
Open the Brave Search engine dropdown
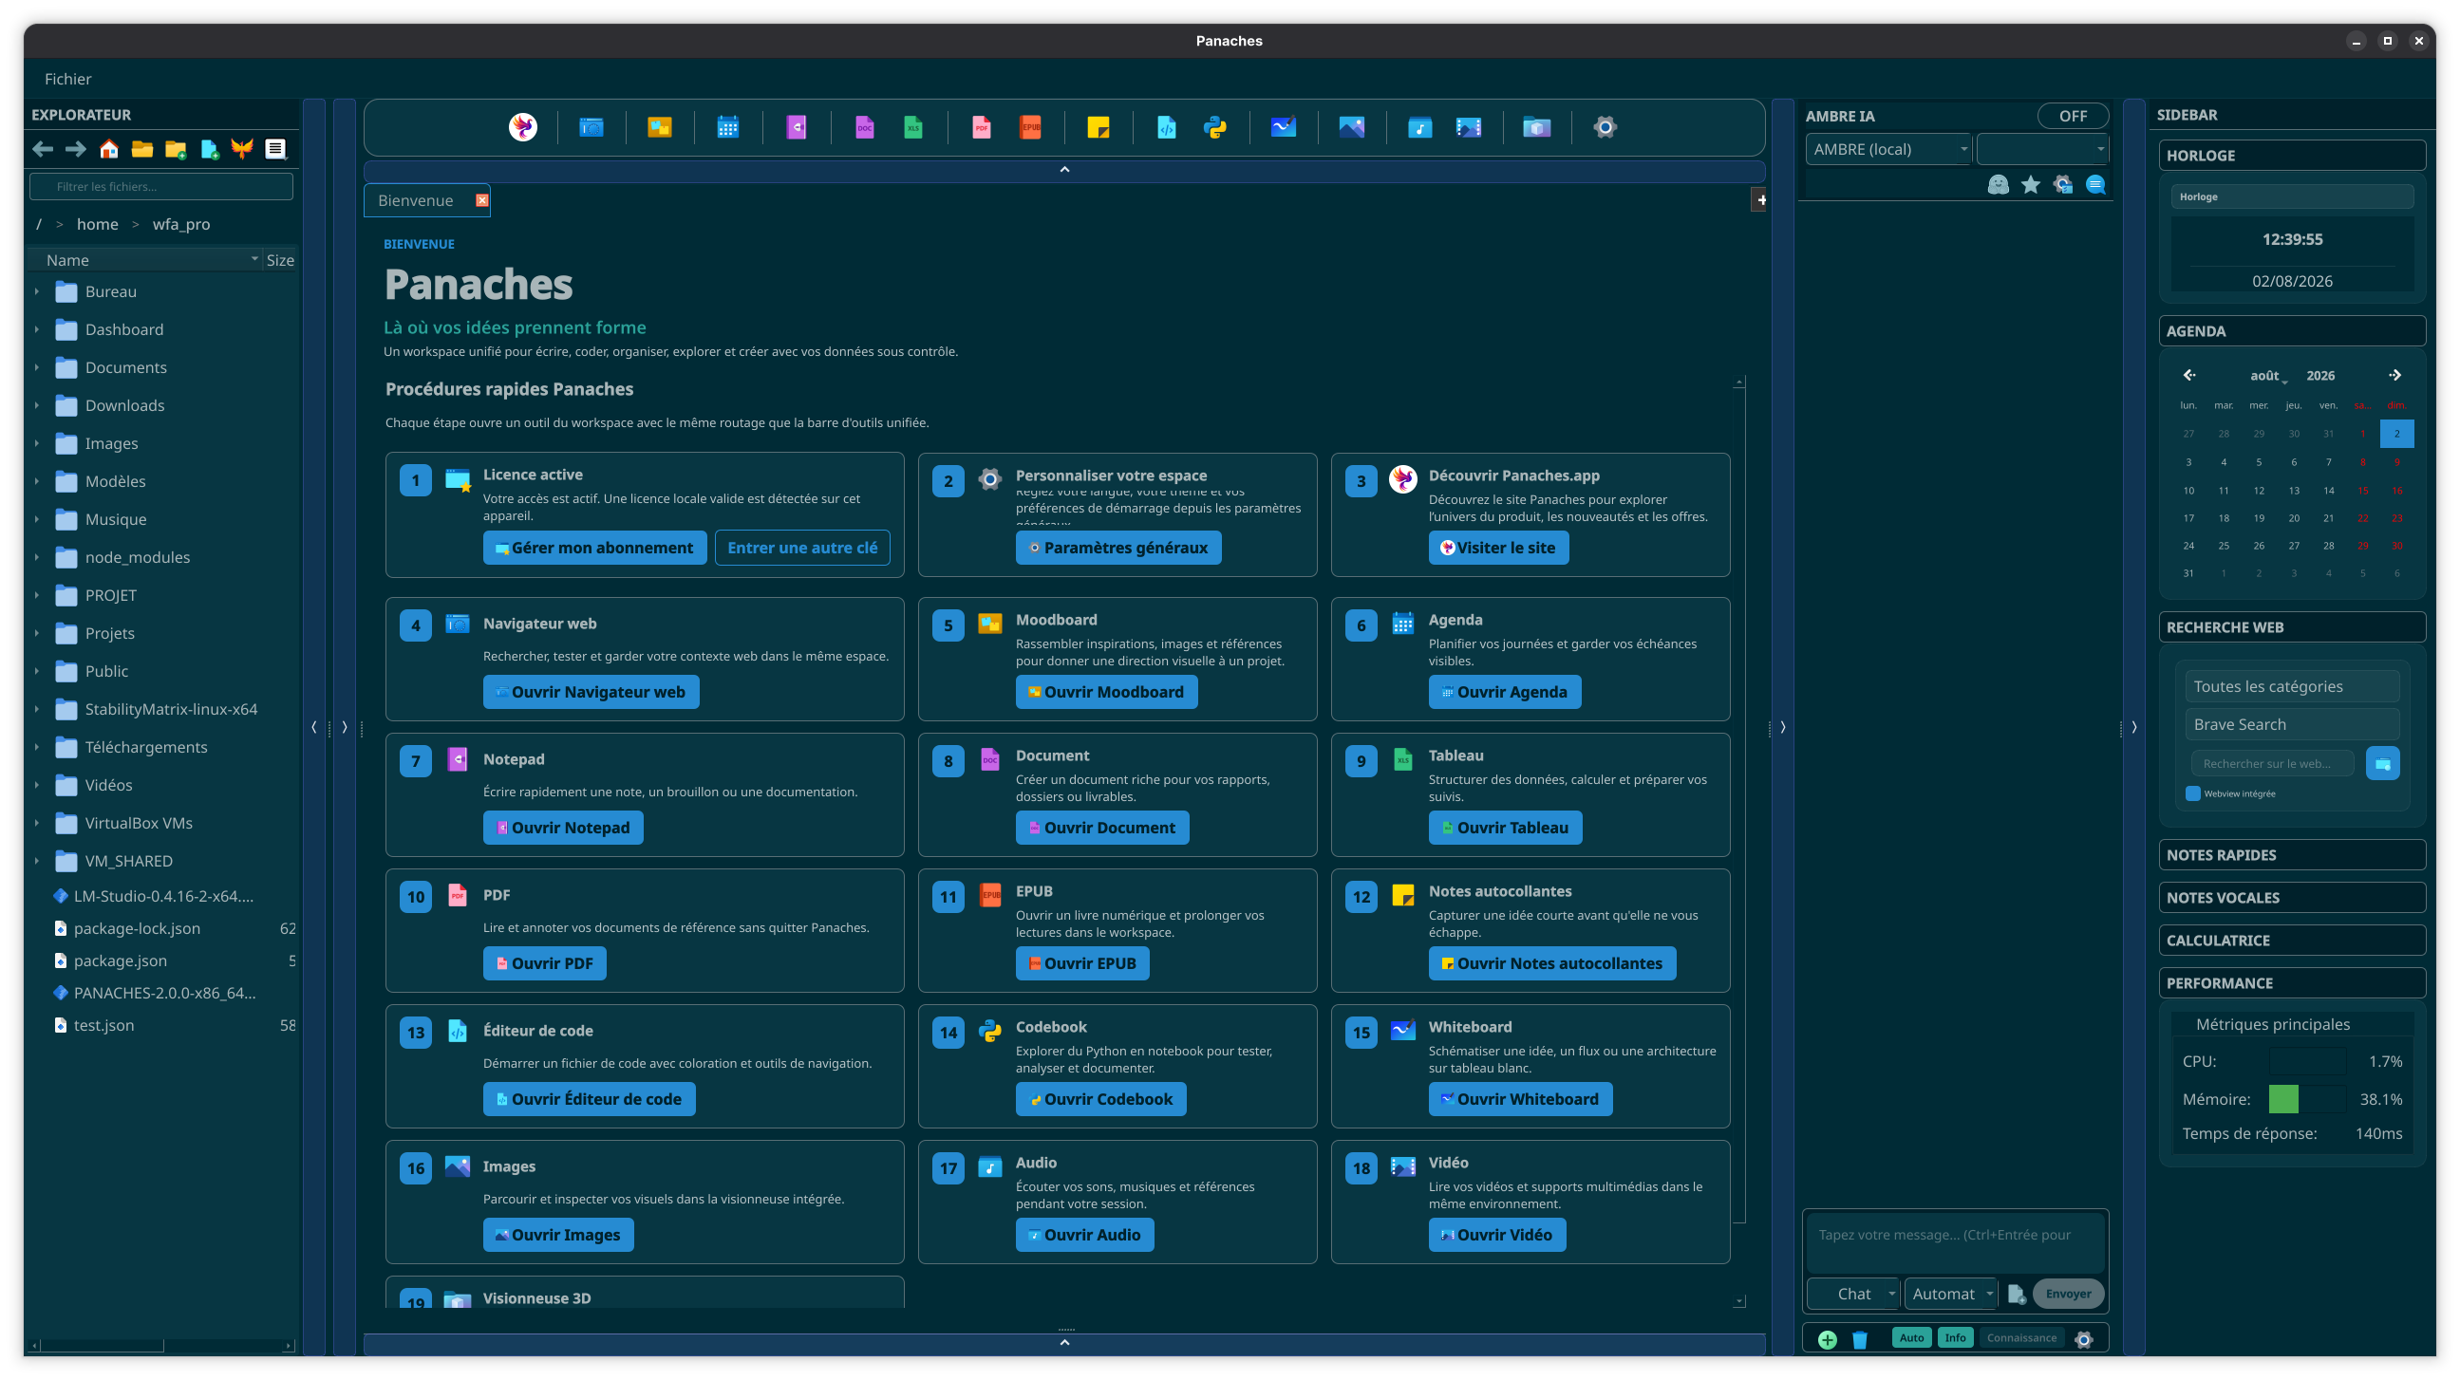tap(2292, 724)
